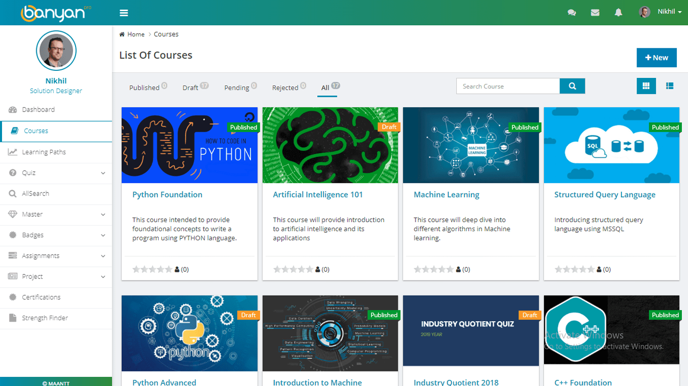Rate Structured Query Language with stars
This screenshot has width=688, height=386.
coord(574,269)
